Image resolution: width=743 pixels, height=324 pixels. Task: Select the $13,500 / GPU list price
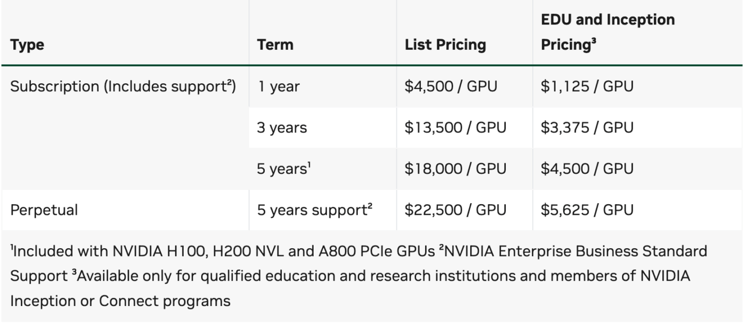(455, 128)
